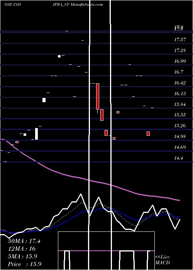Image resolution: width=193 pixels, height=270 pixels.
Task: Click the white candlestick near 16.13 level
Action: (44, 100)
